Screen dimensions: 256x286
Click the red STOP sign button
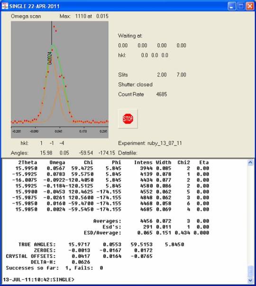coord(128,119)
